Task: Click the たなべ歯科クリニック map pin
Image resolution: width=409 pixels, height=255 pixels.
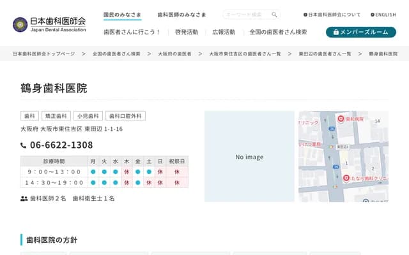Action: (347, 178)
